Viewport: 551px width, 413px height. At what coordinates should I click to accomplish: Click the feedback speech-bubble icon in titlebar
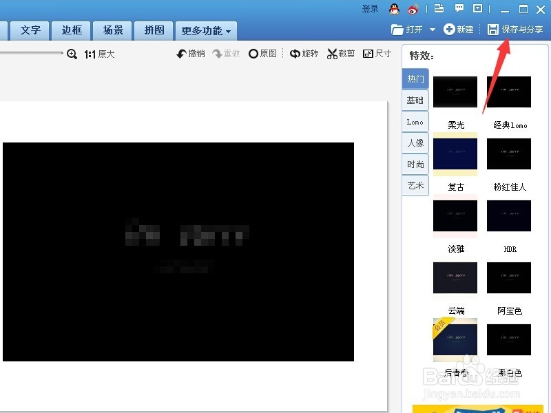pyautogui.click(x=459, y=9)
